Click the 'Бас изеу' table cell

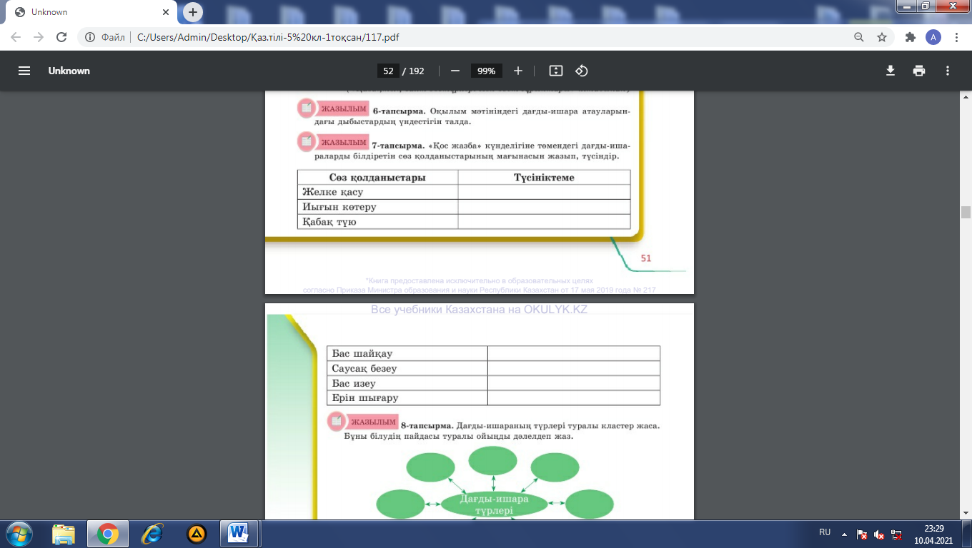(x=407, y=383)
